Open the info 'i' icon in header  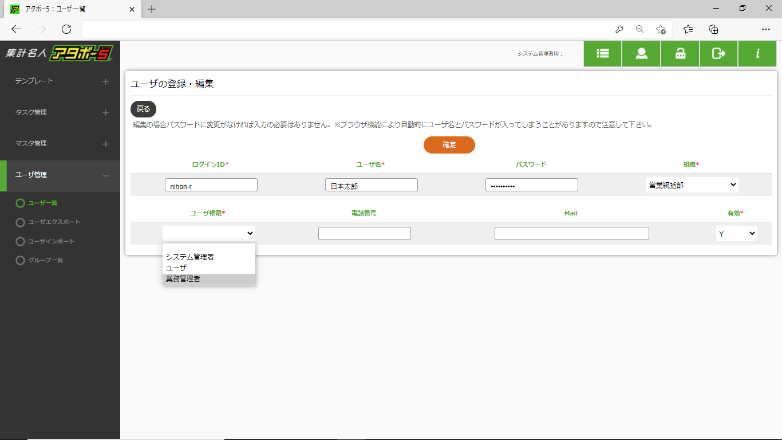click(x=757, y=54)
